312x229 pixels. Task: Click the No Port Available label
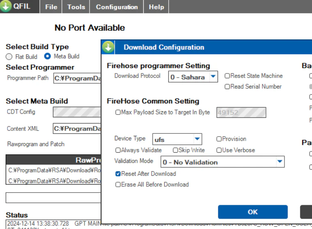pos(90,27)
